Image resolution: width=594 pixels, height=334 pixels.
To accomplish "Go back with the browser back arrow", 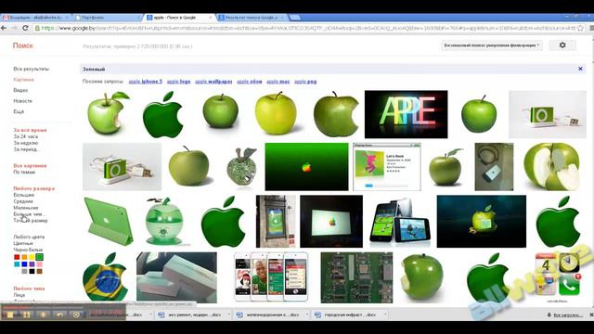I will click(x=4, y=28).
